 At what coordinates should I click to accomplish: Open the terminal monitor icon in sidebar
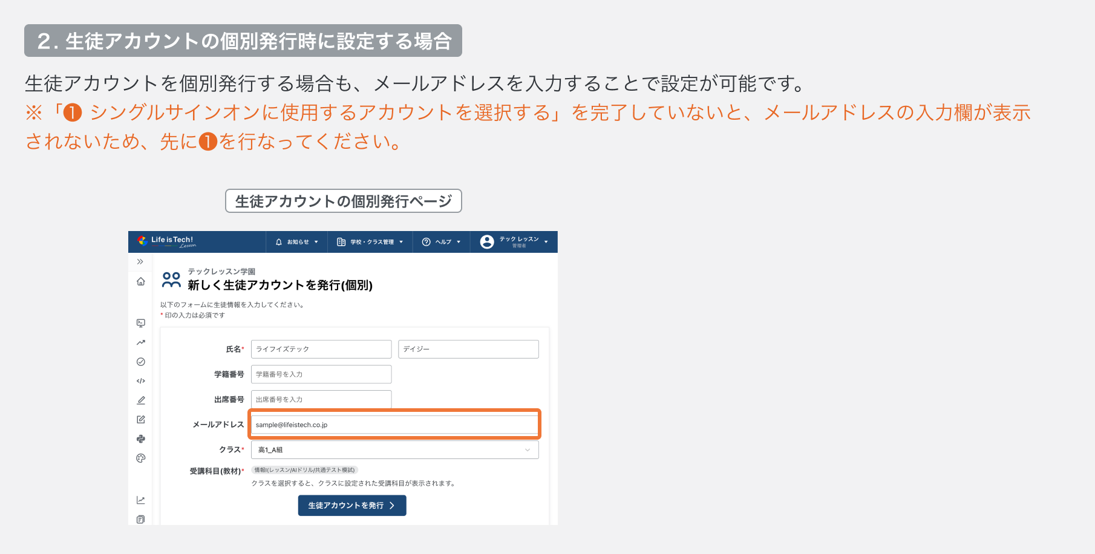[141, 323]
